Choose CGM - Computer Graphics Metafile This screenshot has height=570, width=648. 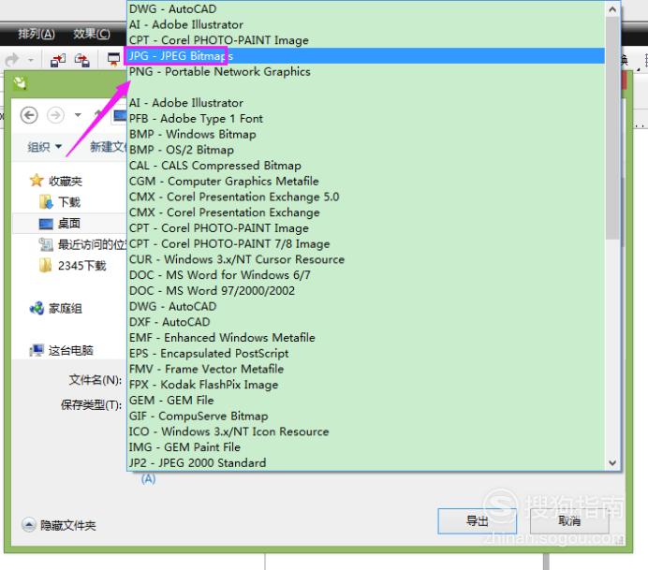click(366, 182)
